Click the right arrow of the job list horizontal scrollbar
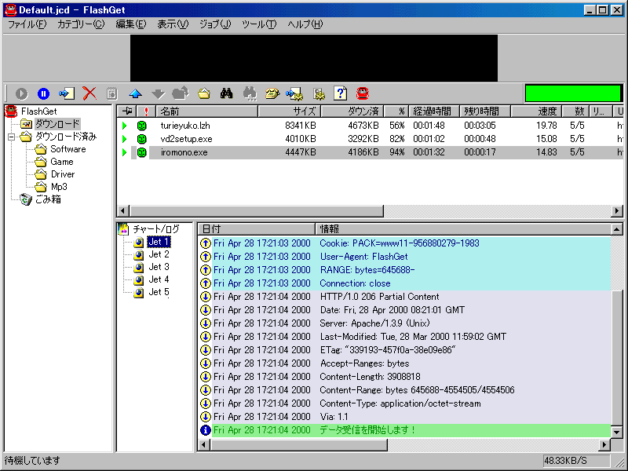628x471 pixels. click(617, 210)
